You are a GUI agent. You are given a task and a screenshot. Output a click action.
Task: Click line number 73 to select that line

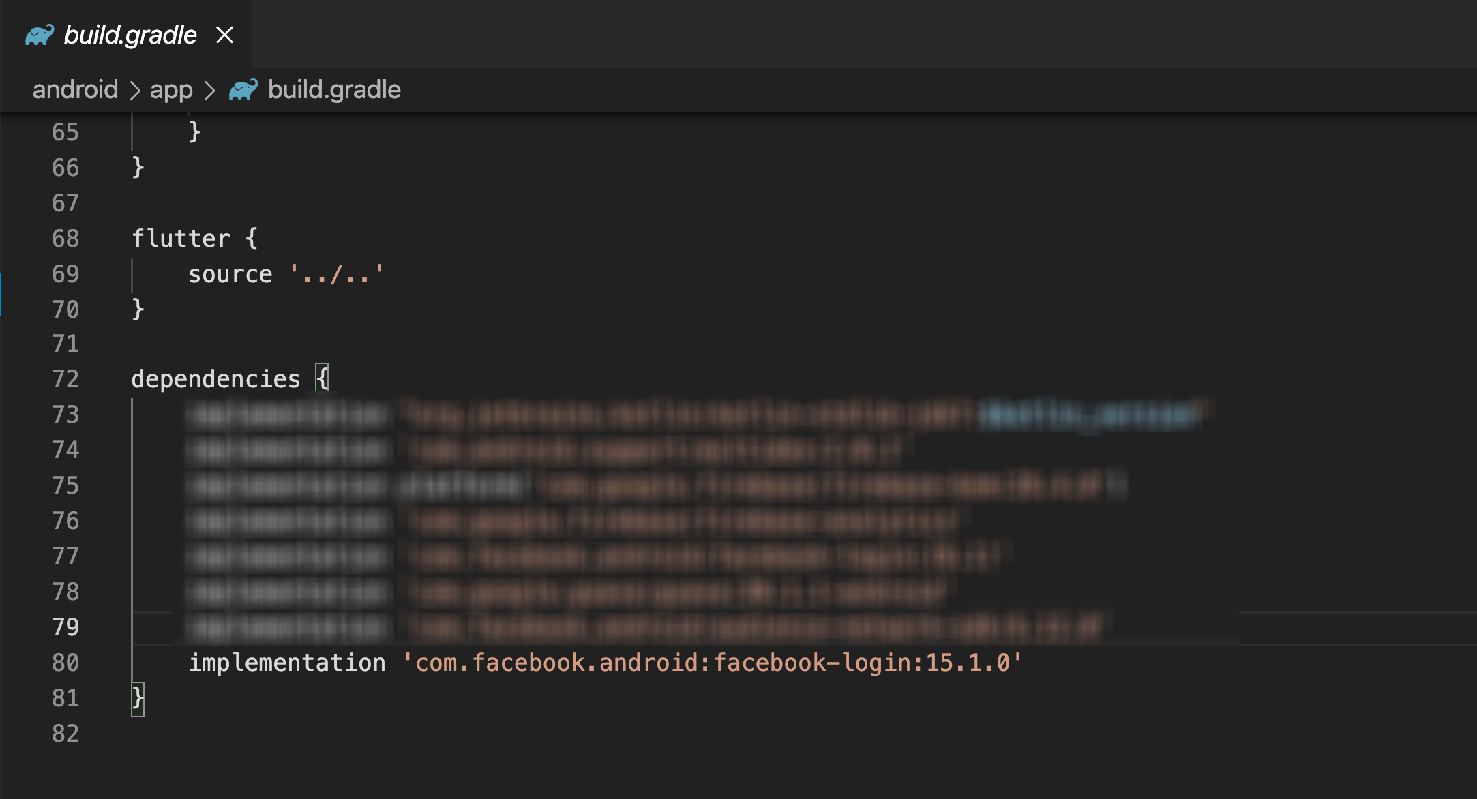66,414
